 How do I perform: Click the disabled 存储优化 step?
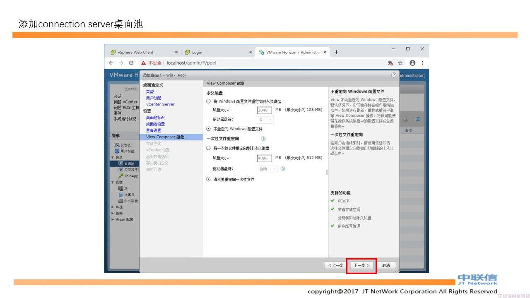coord(154,144)
